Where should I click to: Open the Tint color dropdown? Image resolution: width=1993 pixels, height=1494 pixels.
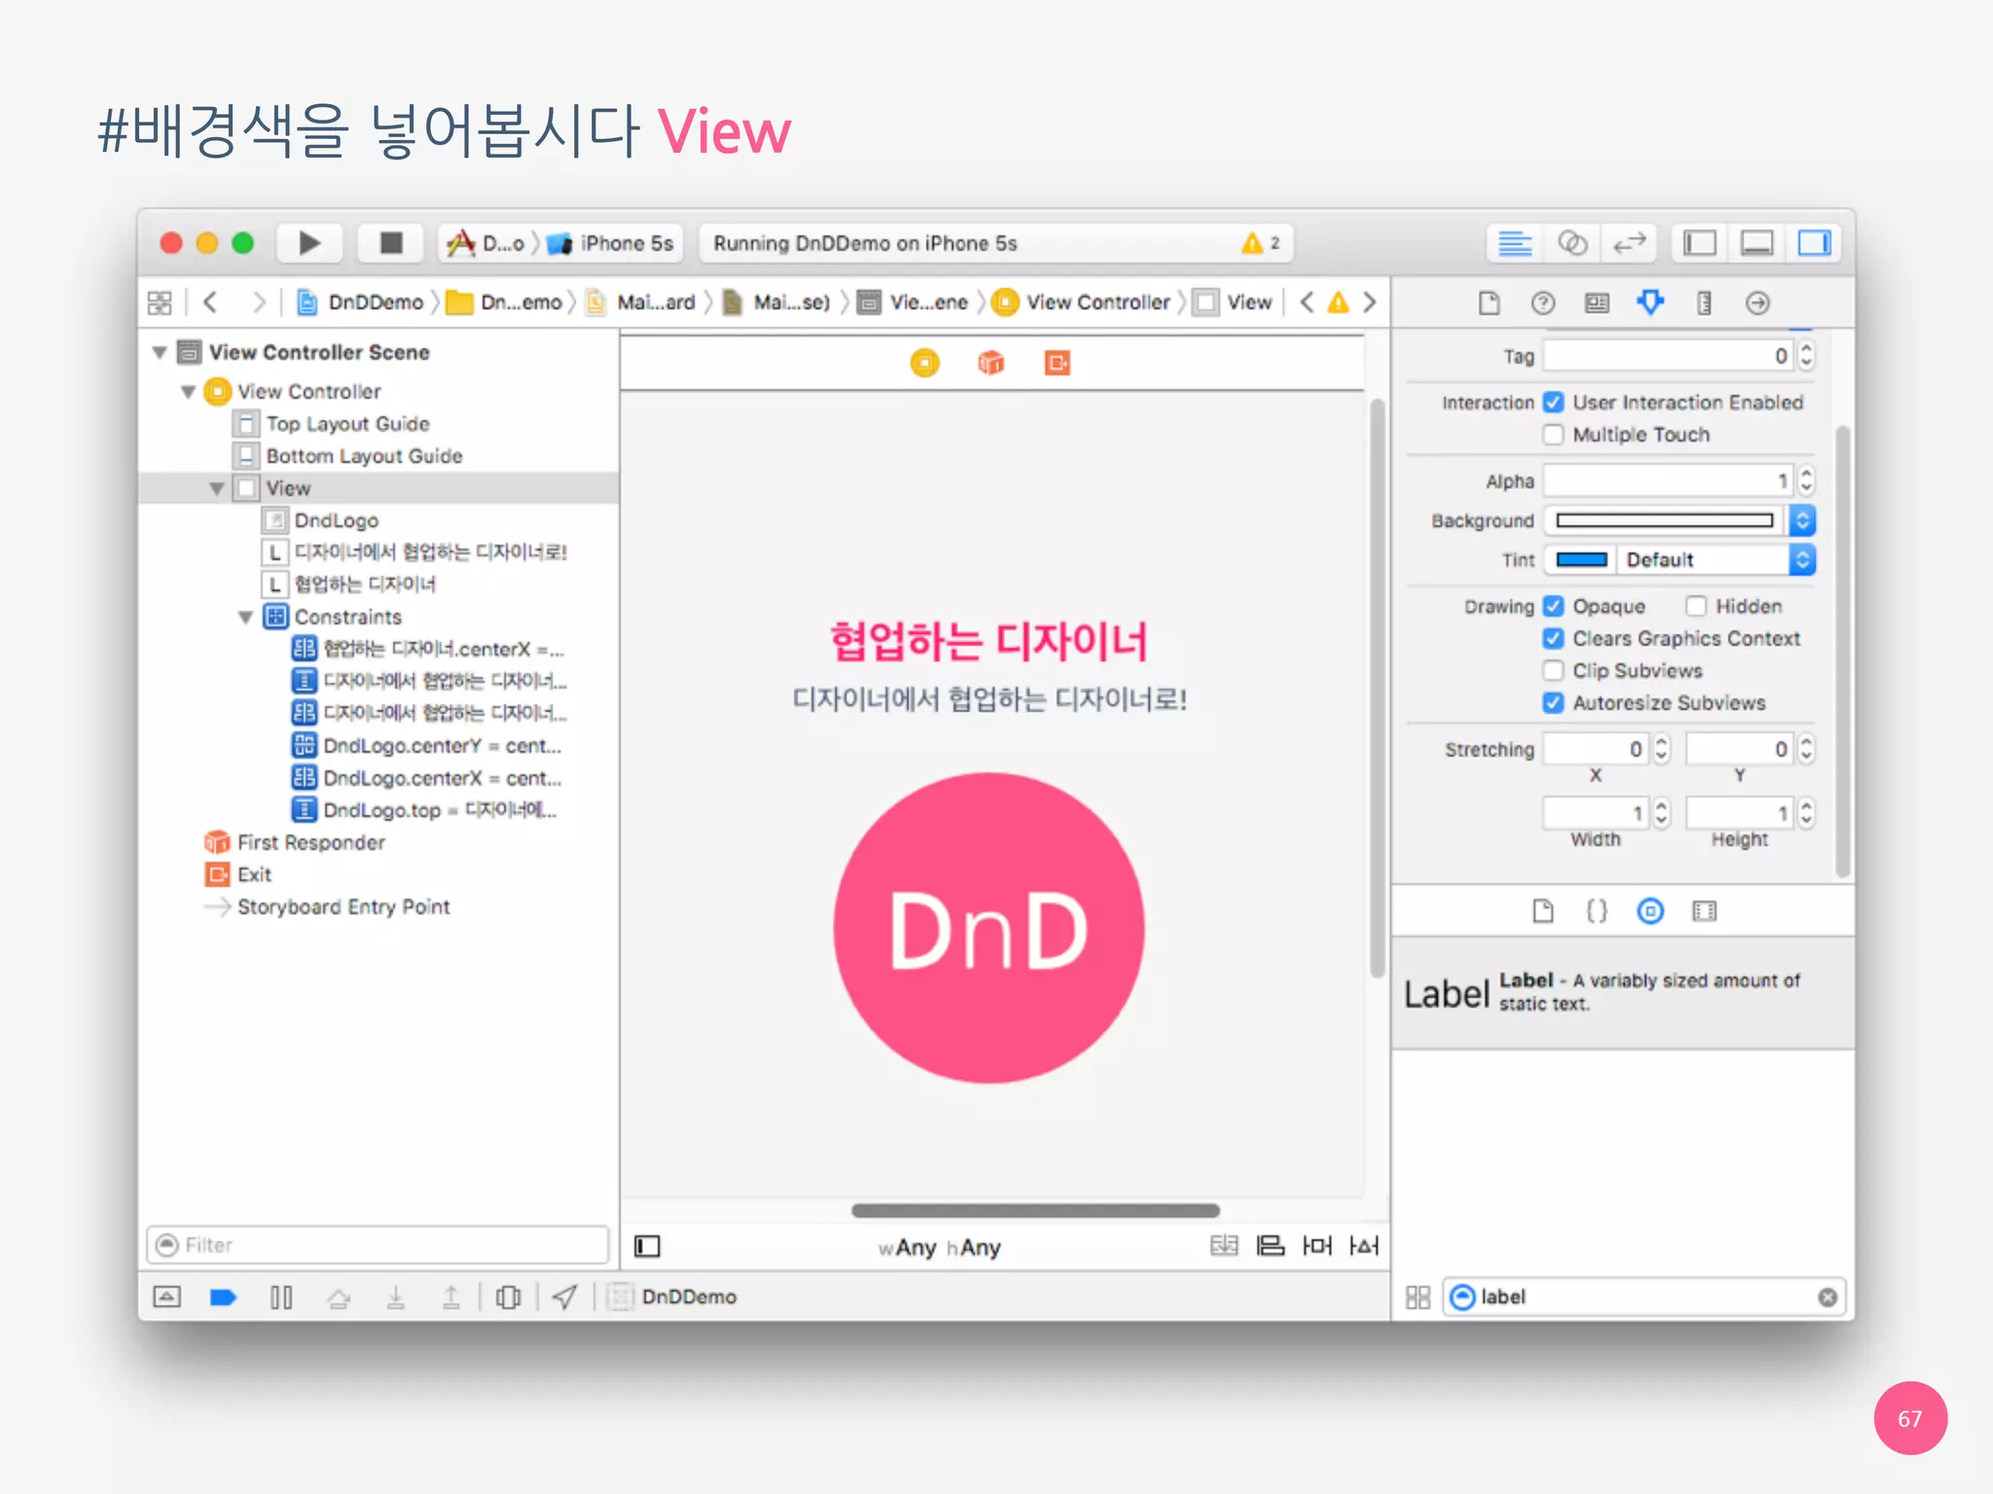(x=1802, y=560)
